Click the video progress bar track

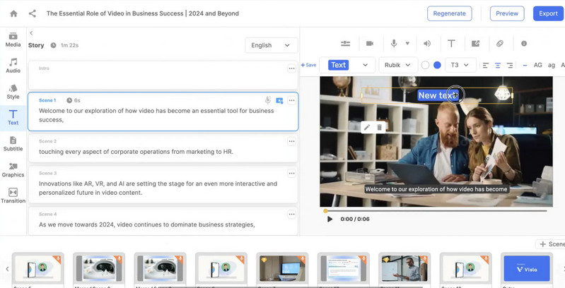pyautogui.click(x=436, y=211)
